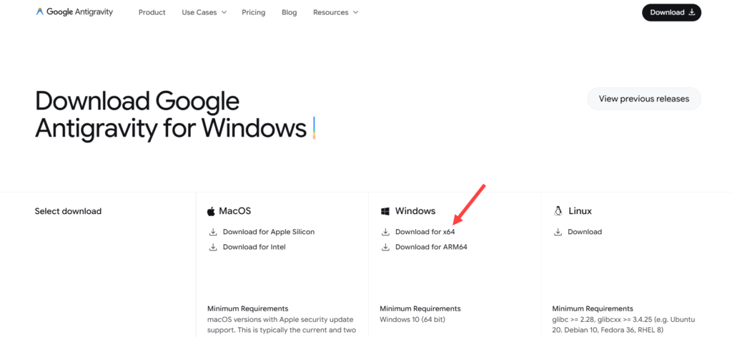Image resolution: width=732 pixels, height=337 pixels.
Task: Click the Windows logo icon
Action: pos(385,211)
